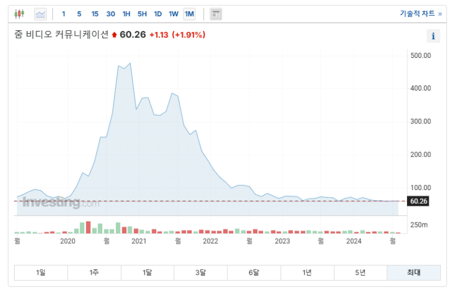Select the 1년 range tab
Viewport: 452px width, 293px height.
click(308, 273)
